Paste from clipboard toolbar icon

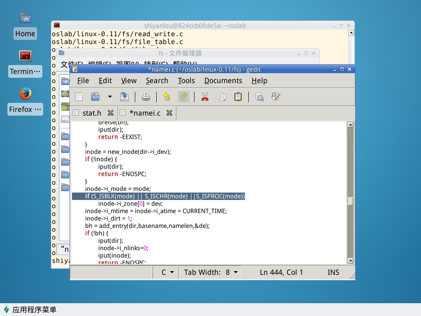point(238,97)
